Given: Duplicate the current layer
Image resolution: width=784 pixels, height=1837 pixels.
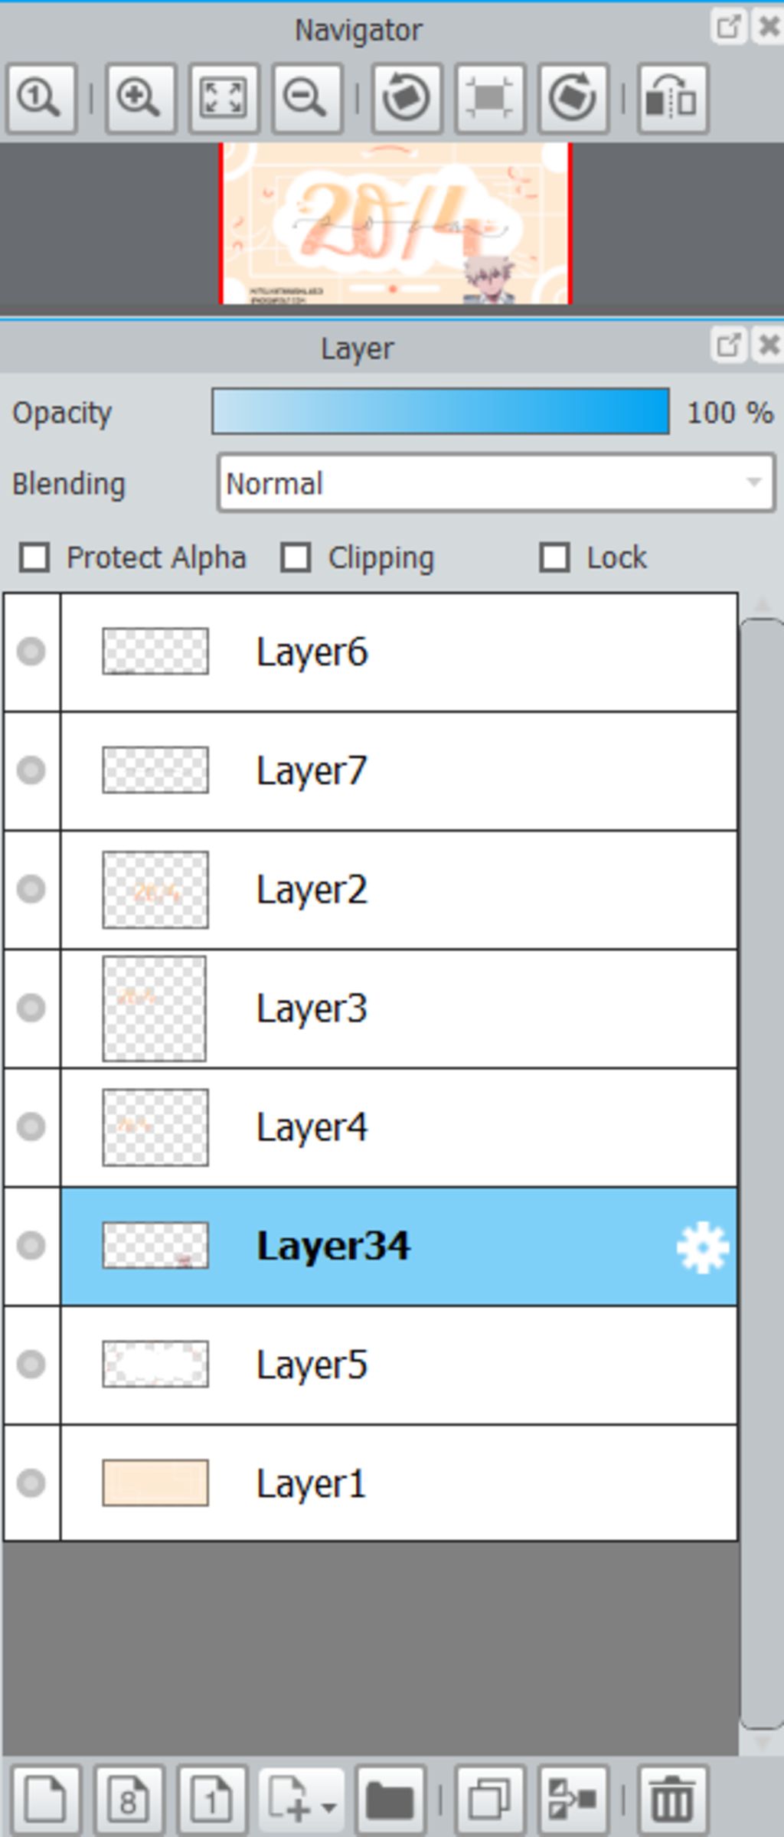Looking at the screenshot, I should click(x=490, y=1799).
